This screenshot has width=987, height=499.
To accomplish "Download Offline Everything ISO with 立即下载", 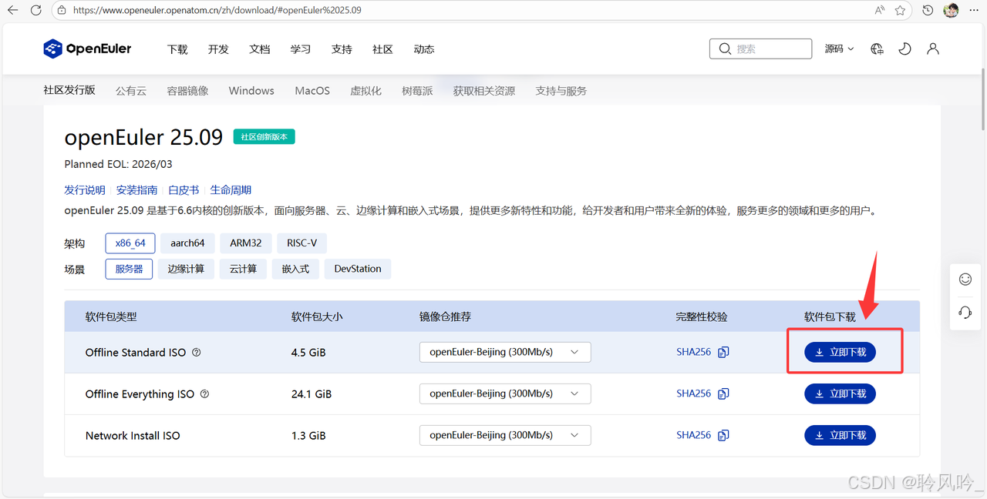I will 840,394.
